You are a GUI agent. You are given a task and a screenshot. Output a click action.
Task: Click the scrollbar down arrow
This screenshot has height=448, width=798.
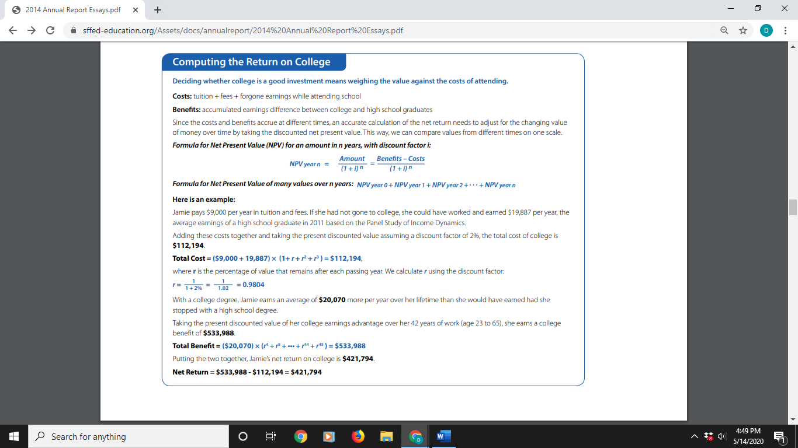(x=793, y=419)
